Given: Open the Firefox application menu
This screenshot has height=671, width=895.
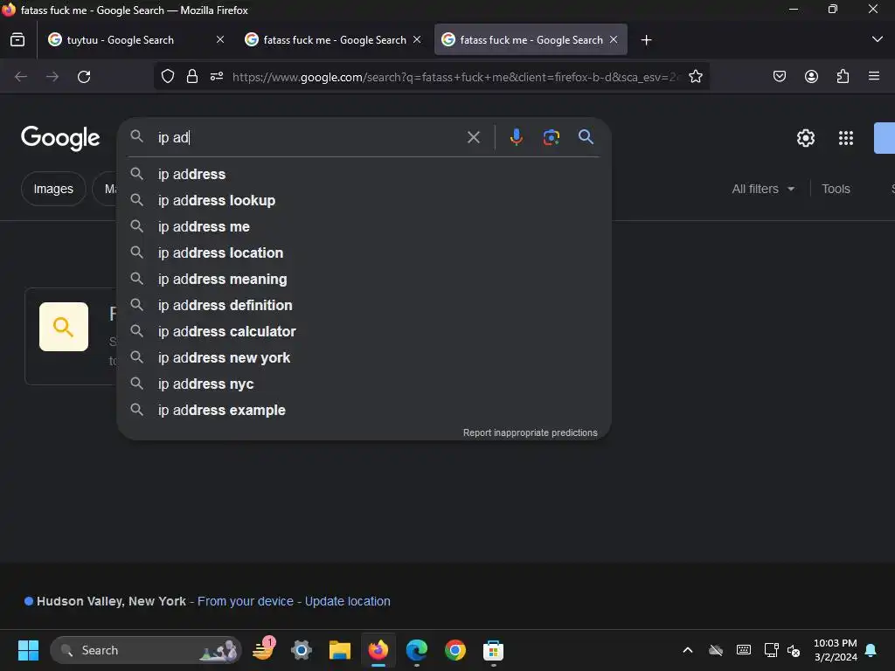Looking at the screenshot, I should tap(873, 77).
